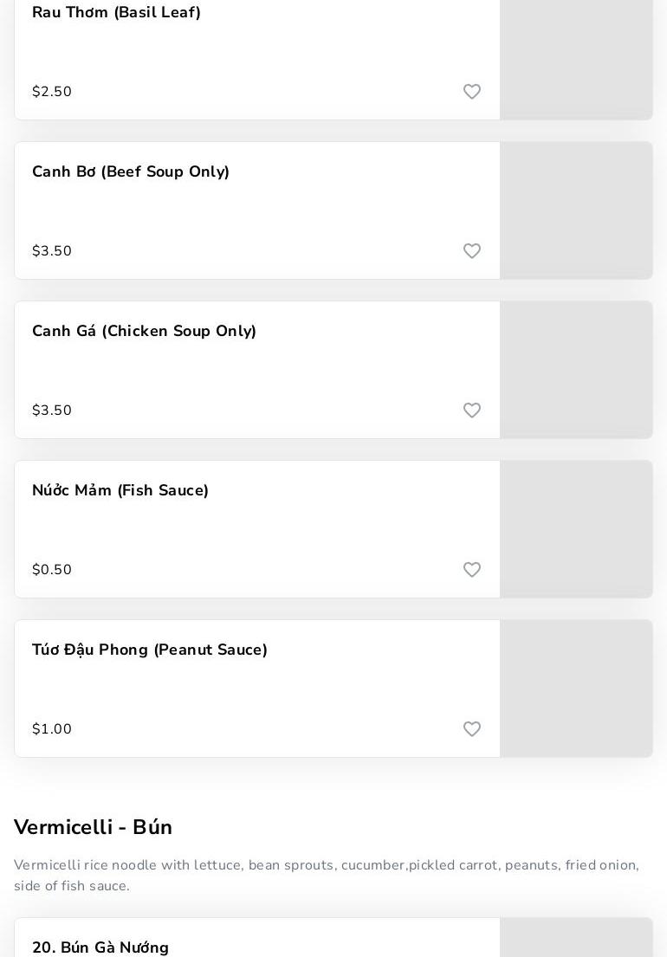Image resolution: width=667 pixels, height=957 pixels.
Task: Click the Vermicelli - Bún section heading
Action: [94, 828]
